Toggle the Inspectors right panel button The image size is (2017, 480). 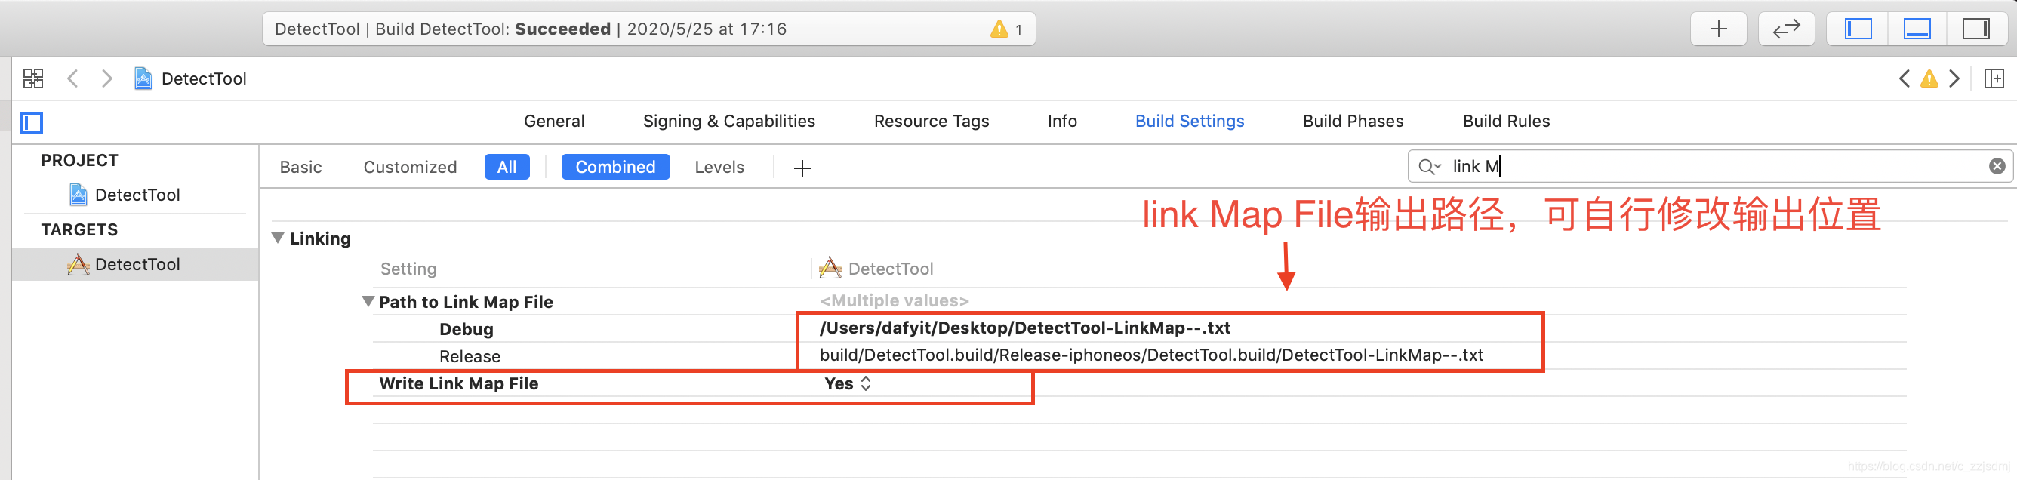(x=1975, y=29)
